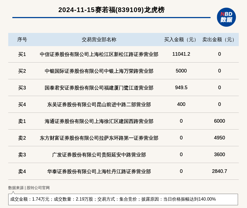
Task: Click 东吴证券股份有限公司昆山前进中路二部营业部
Action: (99, 105)
